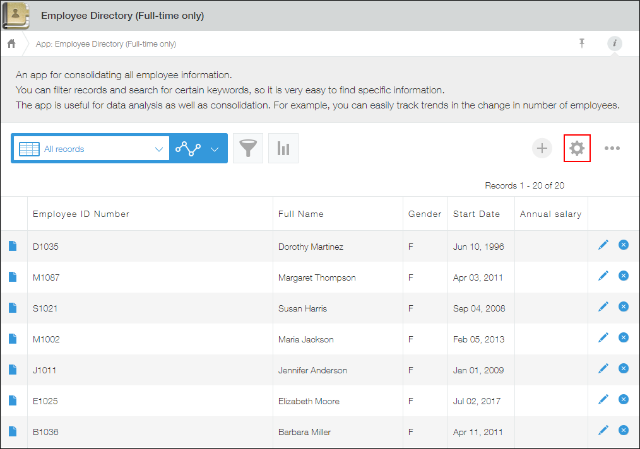Toggle the app information icon
The width and height of the screenshot is (640, 449).
[x=615, y=43]
